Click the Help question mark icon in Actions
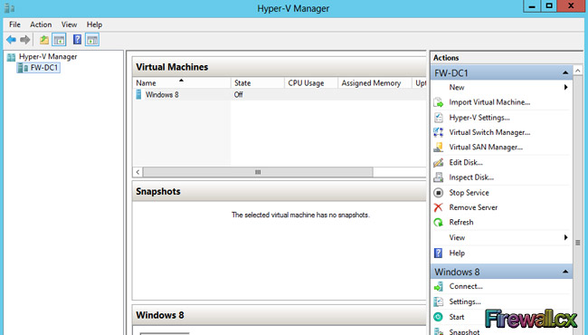The height and width of the screenshot is (335, 588). tap(439, 253)
